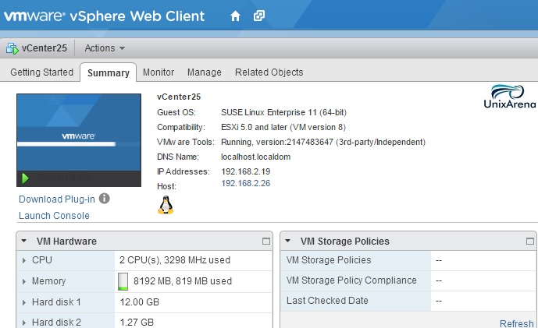Open the window switcher icon beside Home
The image size is (538, 328).
pyautogui.click(x=259, y=16)
